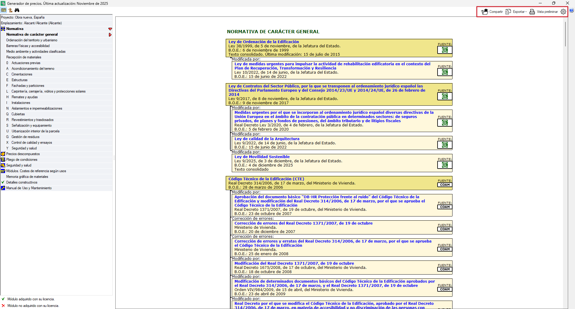This screenshot has height=309, width=575.
Task: Click the Manual de Uso y Mantenimiento icon
Action: coord(3,188)
